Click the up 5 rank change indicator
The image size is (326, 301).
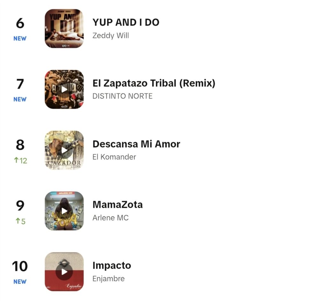pyautogui.click(x=20, y=221)
